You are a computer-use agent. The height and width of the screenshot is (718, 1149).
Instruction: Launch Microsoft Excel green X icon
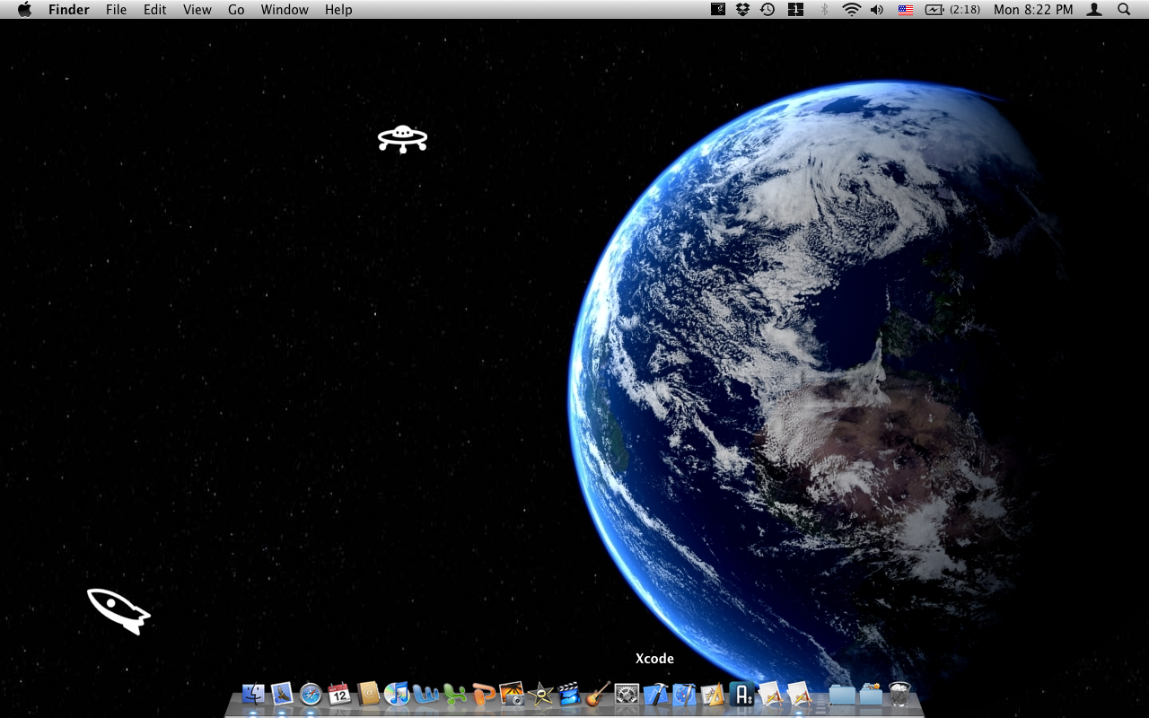454,694
